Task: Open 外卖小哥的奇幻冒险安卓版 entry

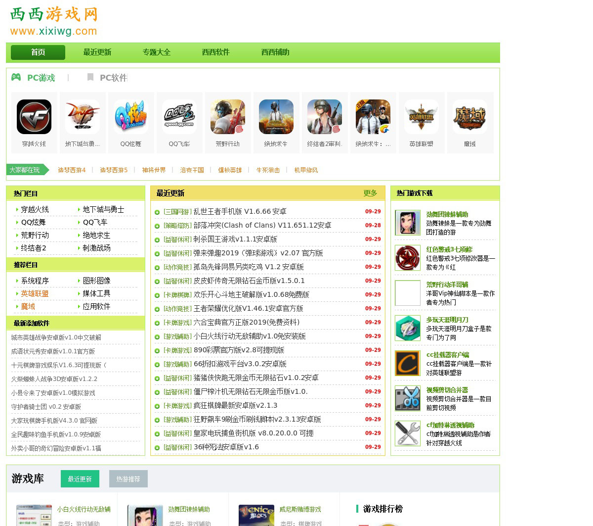Action: point(56,448)
